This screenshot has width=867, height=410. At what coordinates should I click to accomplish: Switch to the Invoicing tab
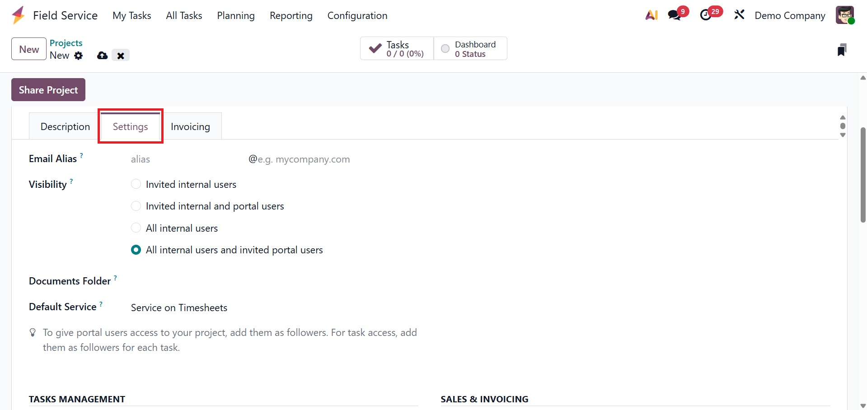190,127
